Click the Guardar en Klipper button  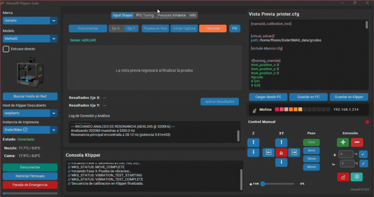point(349,97)
